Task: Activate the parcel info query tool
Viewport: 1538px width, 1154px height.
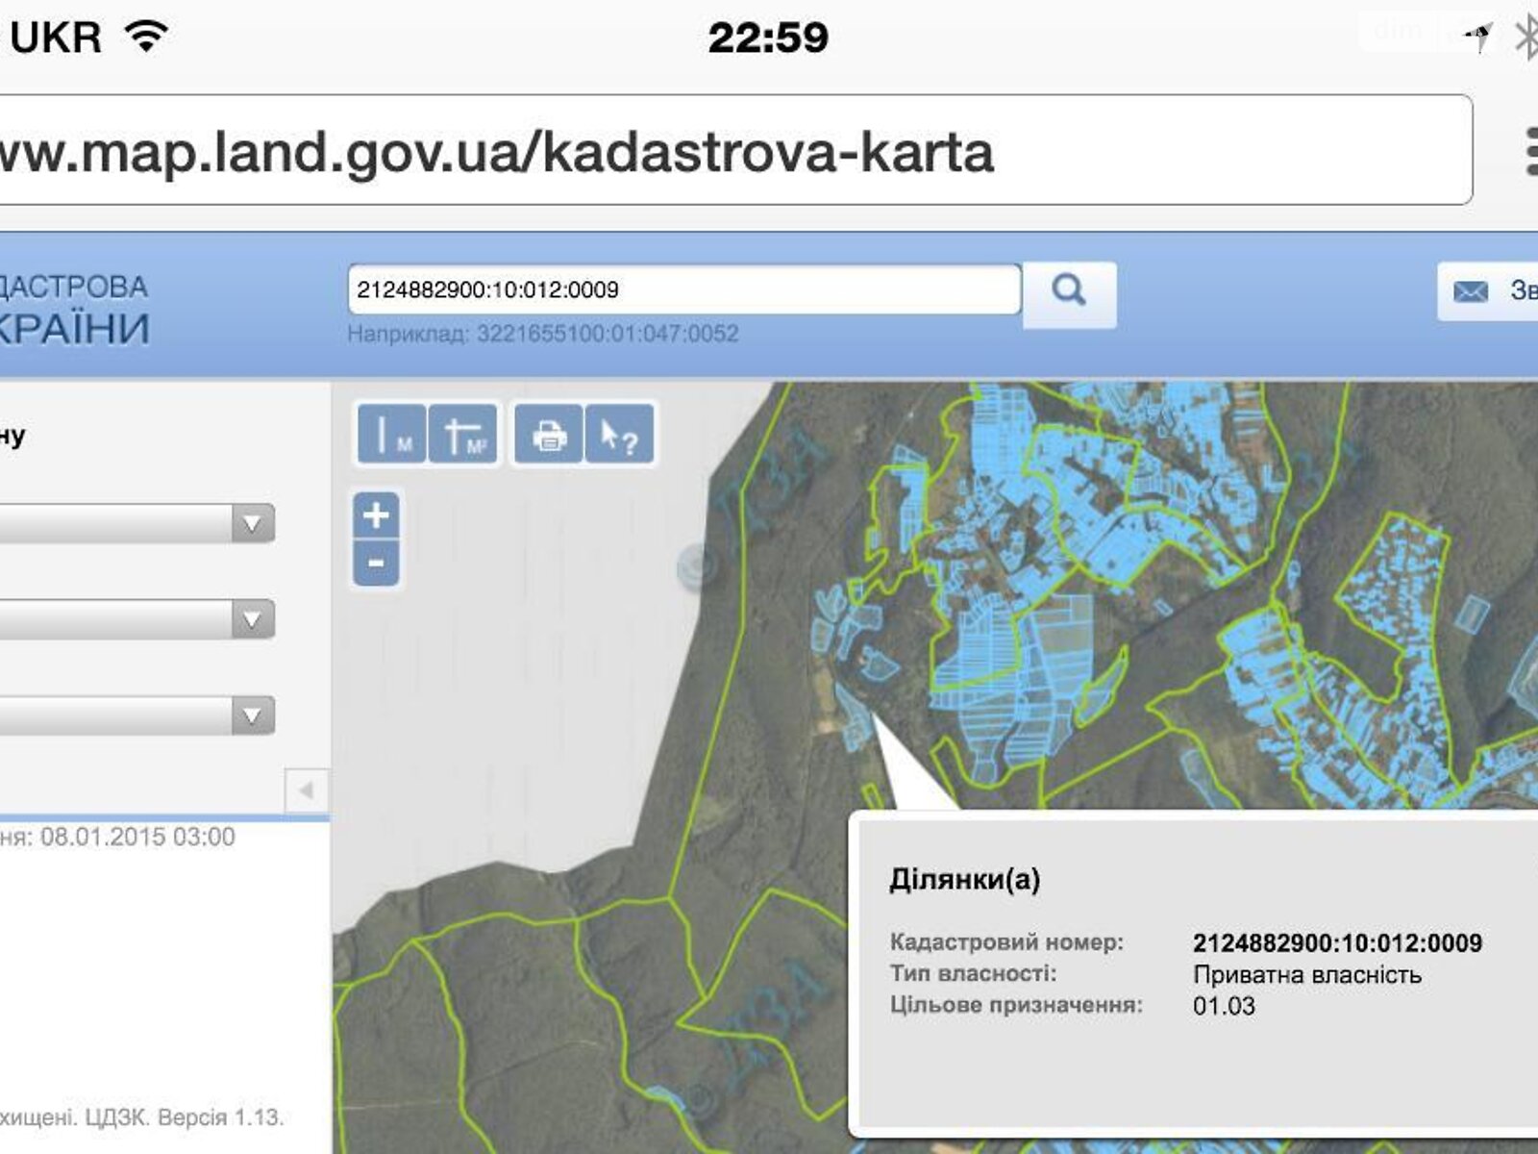Action: coord(619,436)
